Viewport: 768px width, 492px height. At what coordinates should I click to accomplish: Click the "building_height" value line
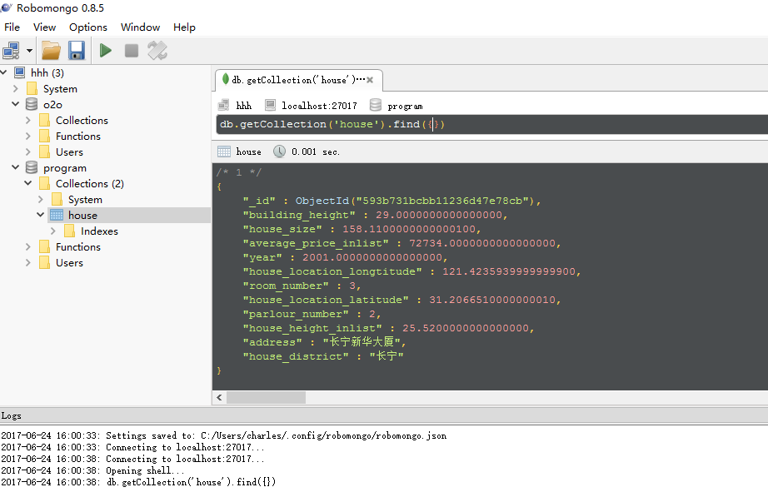(376, 215)
